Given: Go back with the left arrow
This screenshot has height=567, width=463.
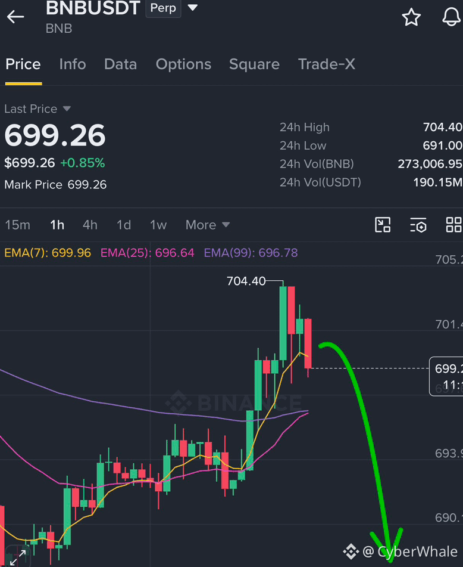Looking at the screenshot, I should point(15,17).
